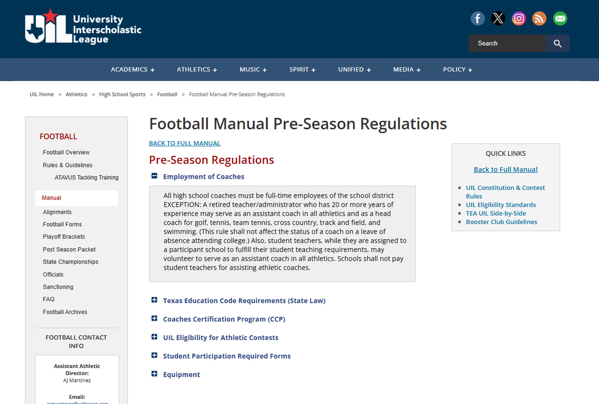This screenshot has width=599, height=404.
Task: Open Alignments in the sidebar
Action: point(57,212)
